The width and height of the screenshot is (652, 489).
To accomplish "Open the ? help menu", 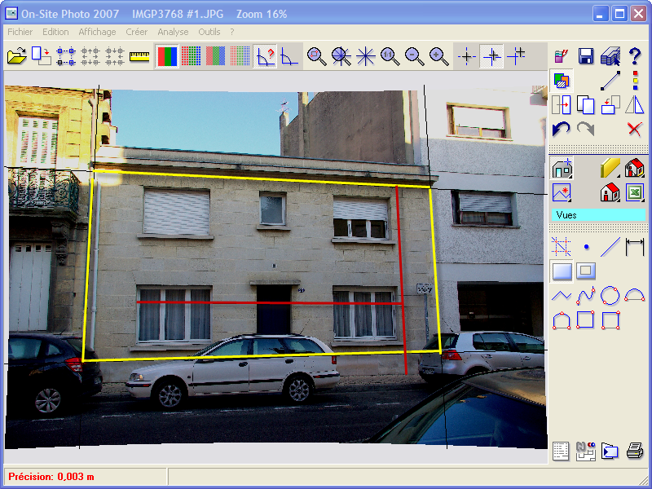I will tap(232, 32).
